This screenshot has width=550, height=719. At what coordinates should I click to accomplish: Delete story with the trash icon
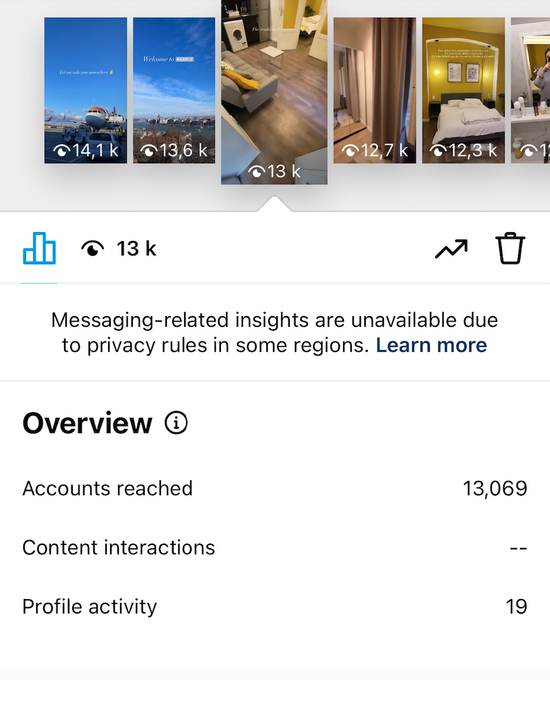tap(511, 249)
